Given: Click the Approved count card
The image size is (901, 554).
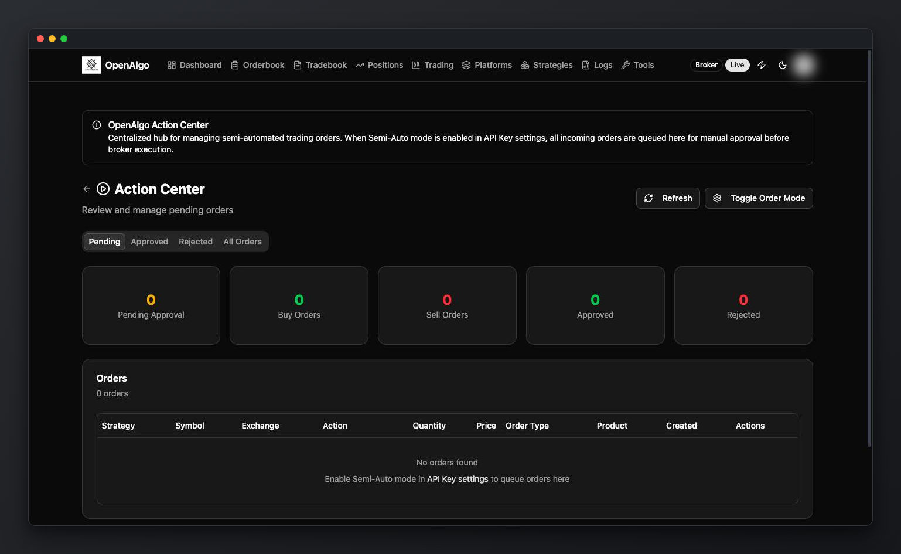Looking at the screenshot, I should [x=595, y=305].
